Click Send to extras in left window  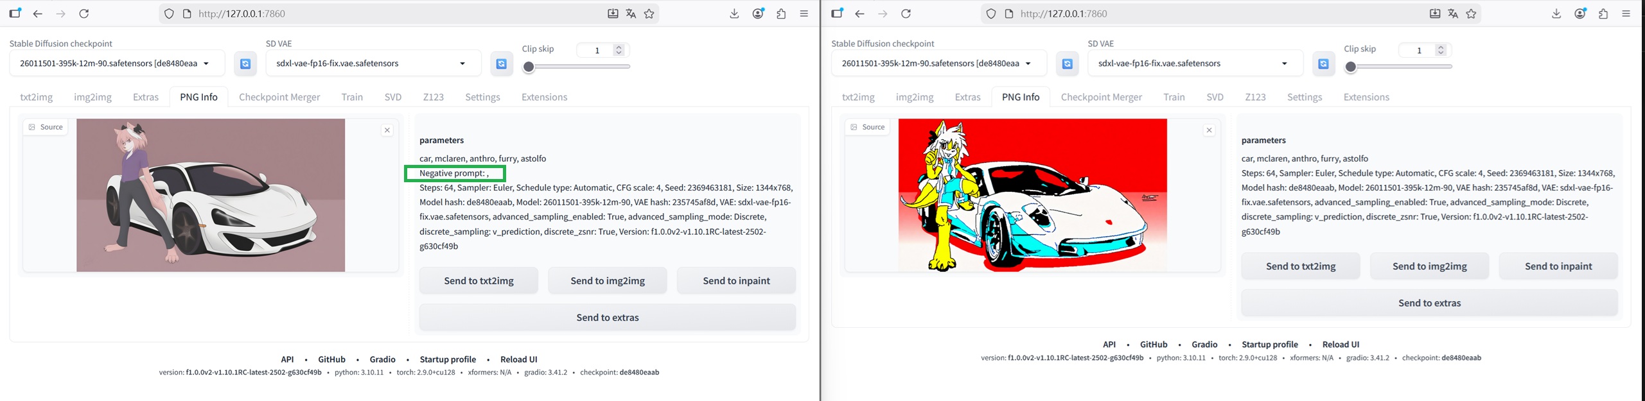pyautogui.click(x=608, y=317)
